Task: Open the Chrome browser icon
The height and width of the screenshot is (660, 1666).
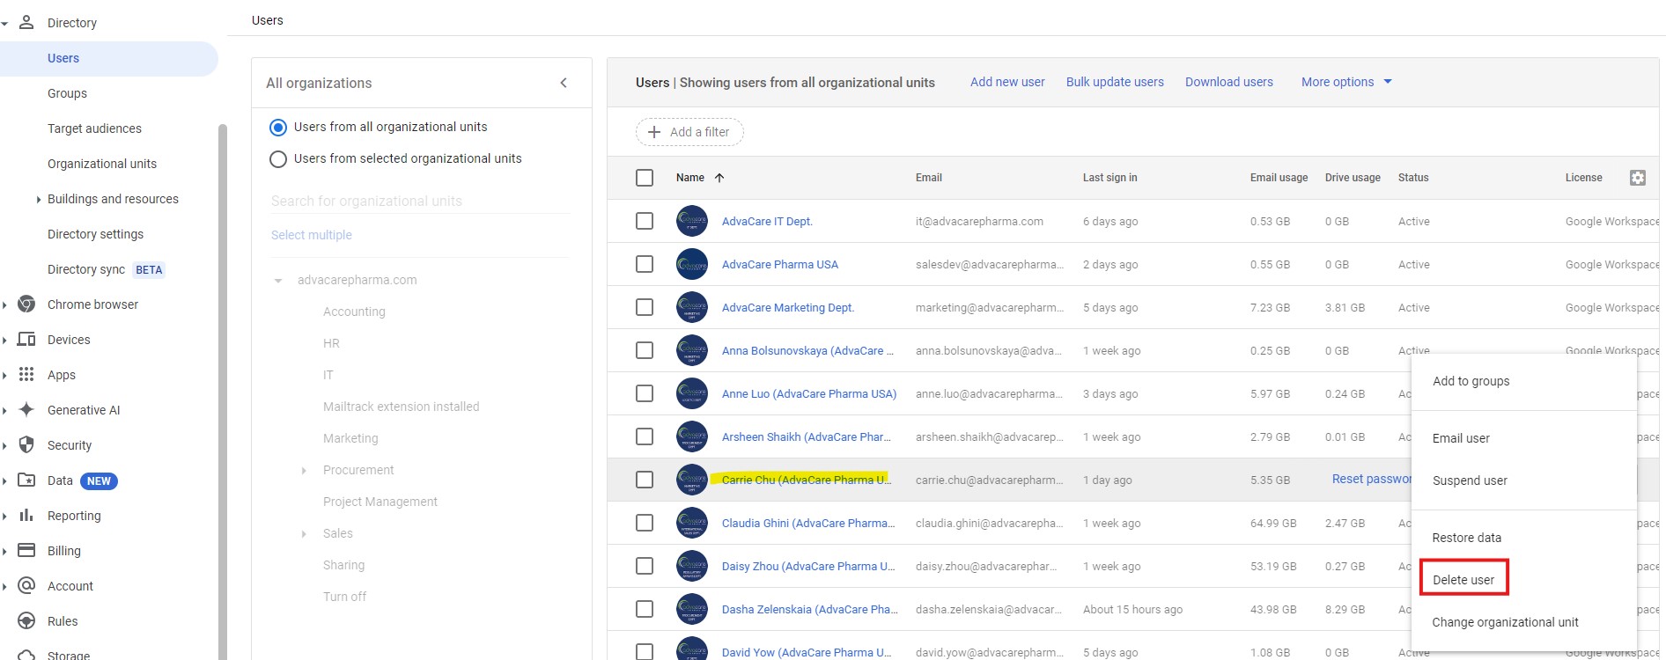Action: (26, 304)
